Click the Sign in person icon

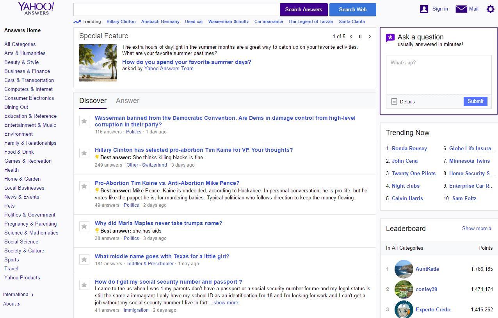point(424,9)
